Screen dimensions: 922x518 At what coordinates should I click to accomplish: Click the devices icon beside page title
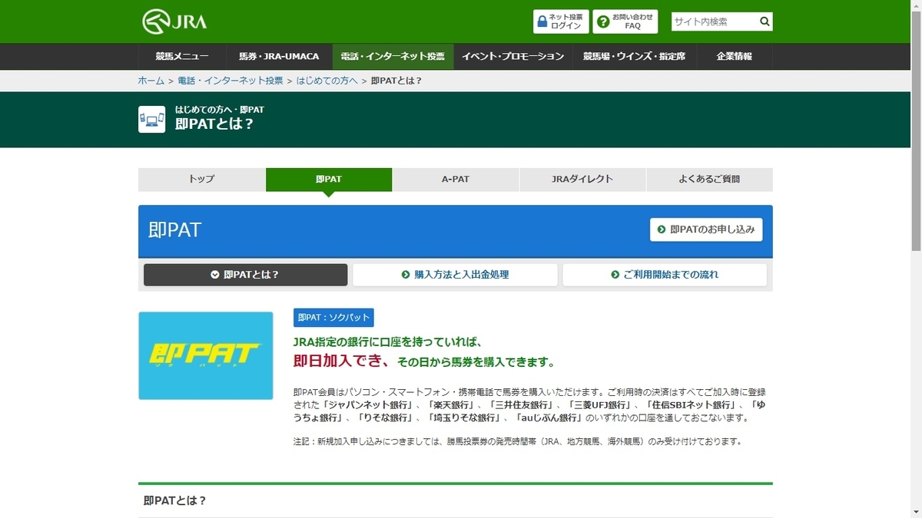click(152, 120)
